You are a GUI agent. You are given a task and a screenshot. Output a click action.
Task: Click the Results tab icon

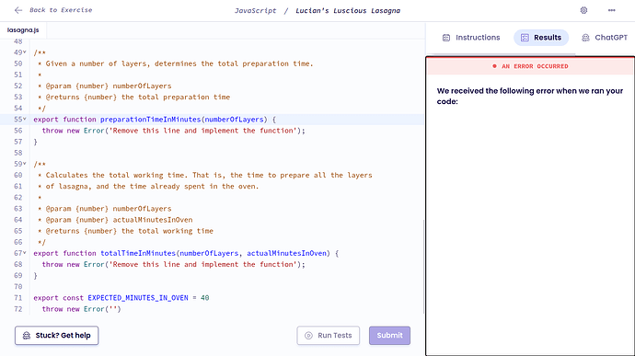click(525, 38)
